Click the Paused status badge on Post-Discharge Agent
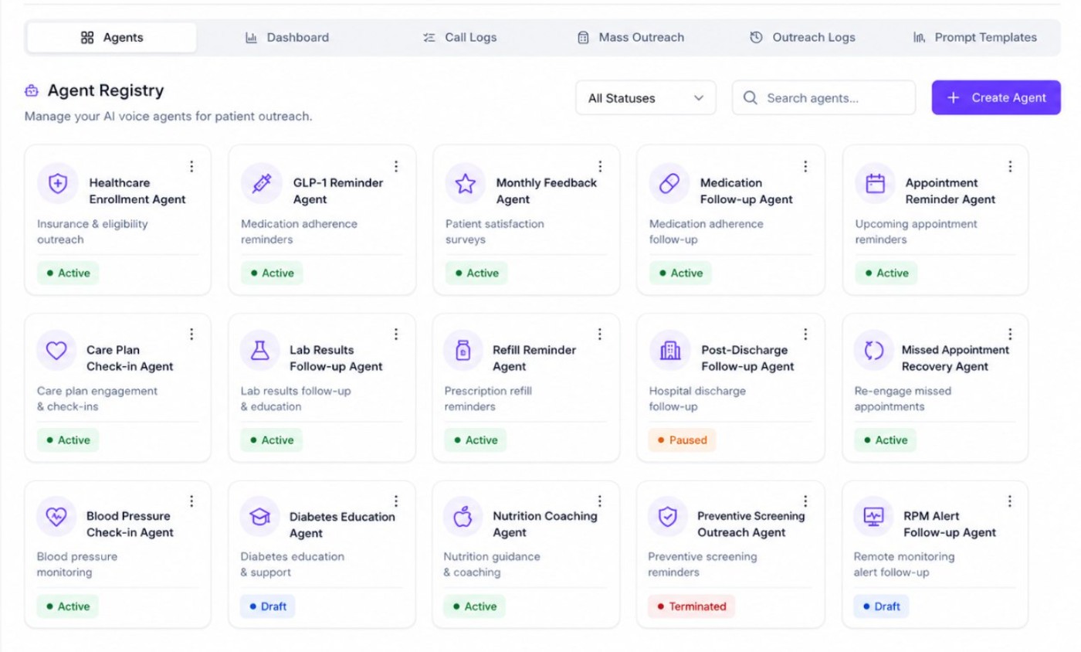The width and height of the screenshot is (1081, 652). [682, 440]
